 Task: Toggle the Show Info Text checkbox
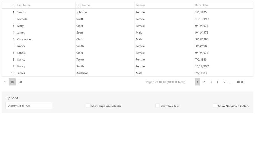point(157,106)
